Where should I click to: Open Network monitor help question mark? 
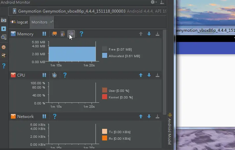pyautogui.click(x=55, y=116)
